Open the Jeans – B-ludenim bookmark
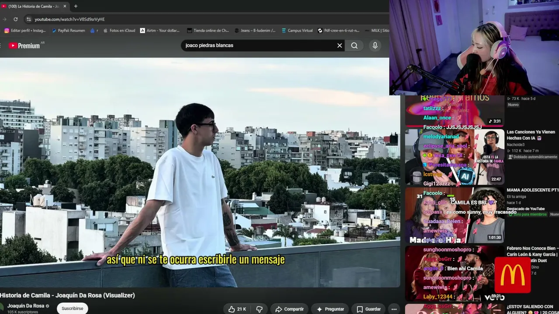 [x=255, y=31]
